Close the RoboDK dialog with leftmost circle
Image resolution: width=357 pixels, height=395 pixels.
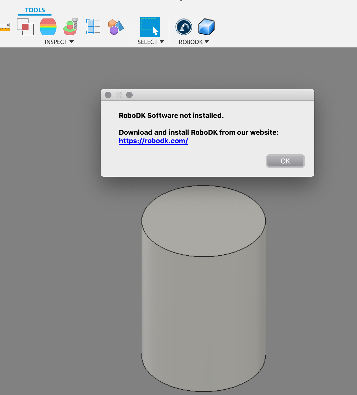(x=108, y=95)
